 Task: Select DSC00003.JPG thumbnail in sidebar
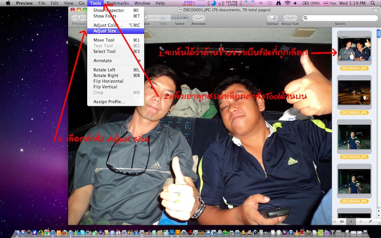354,137
